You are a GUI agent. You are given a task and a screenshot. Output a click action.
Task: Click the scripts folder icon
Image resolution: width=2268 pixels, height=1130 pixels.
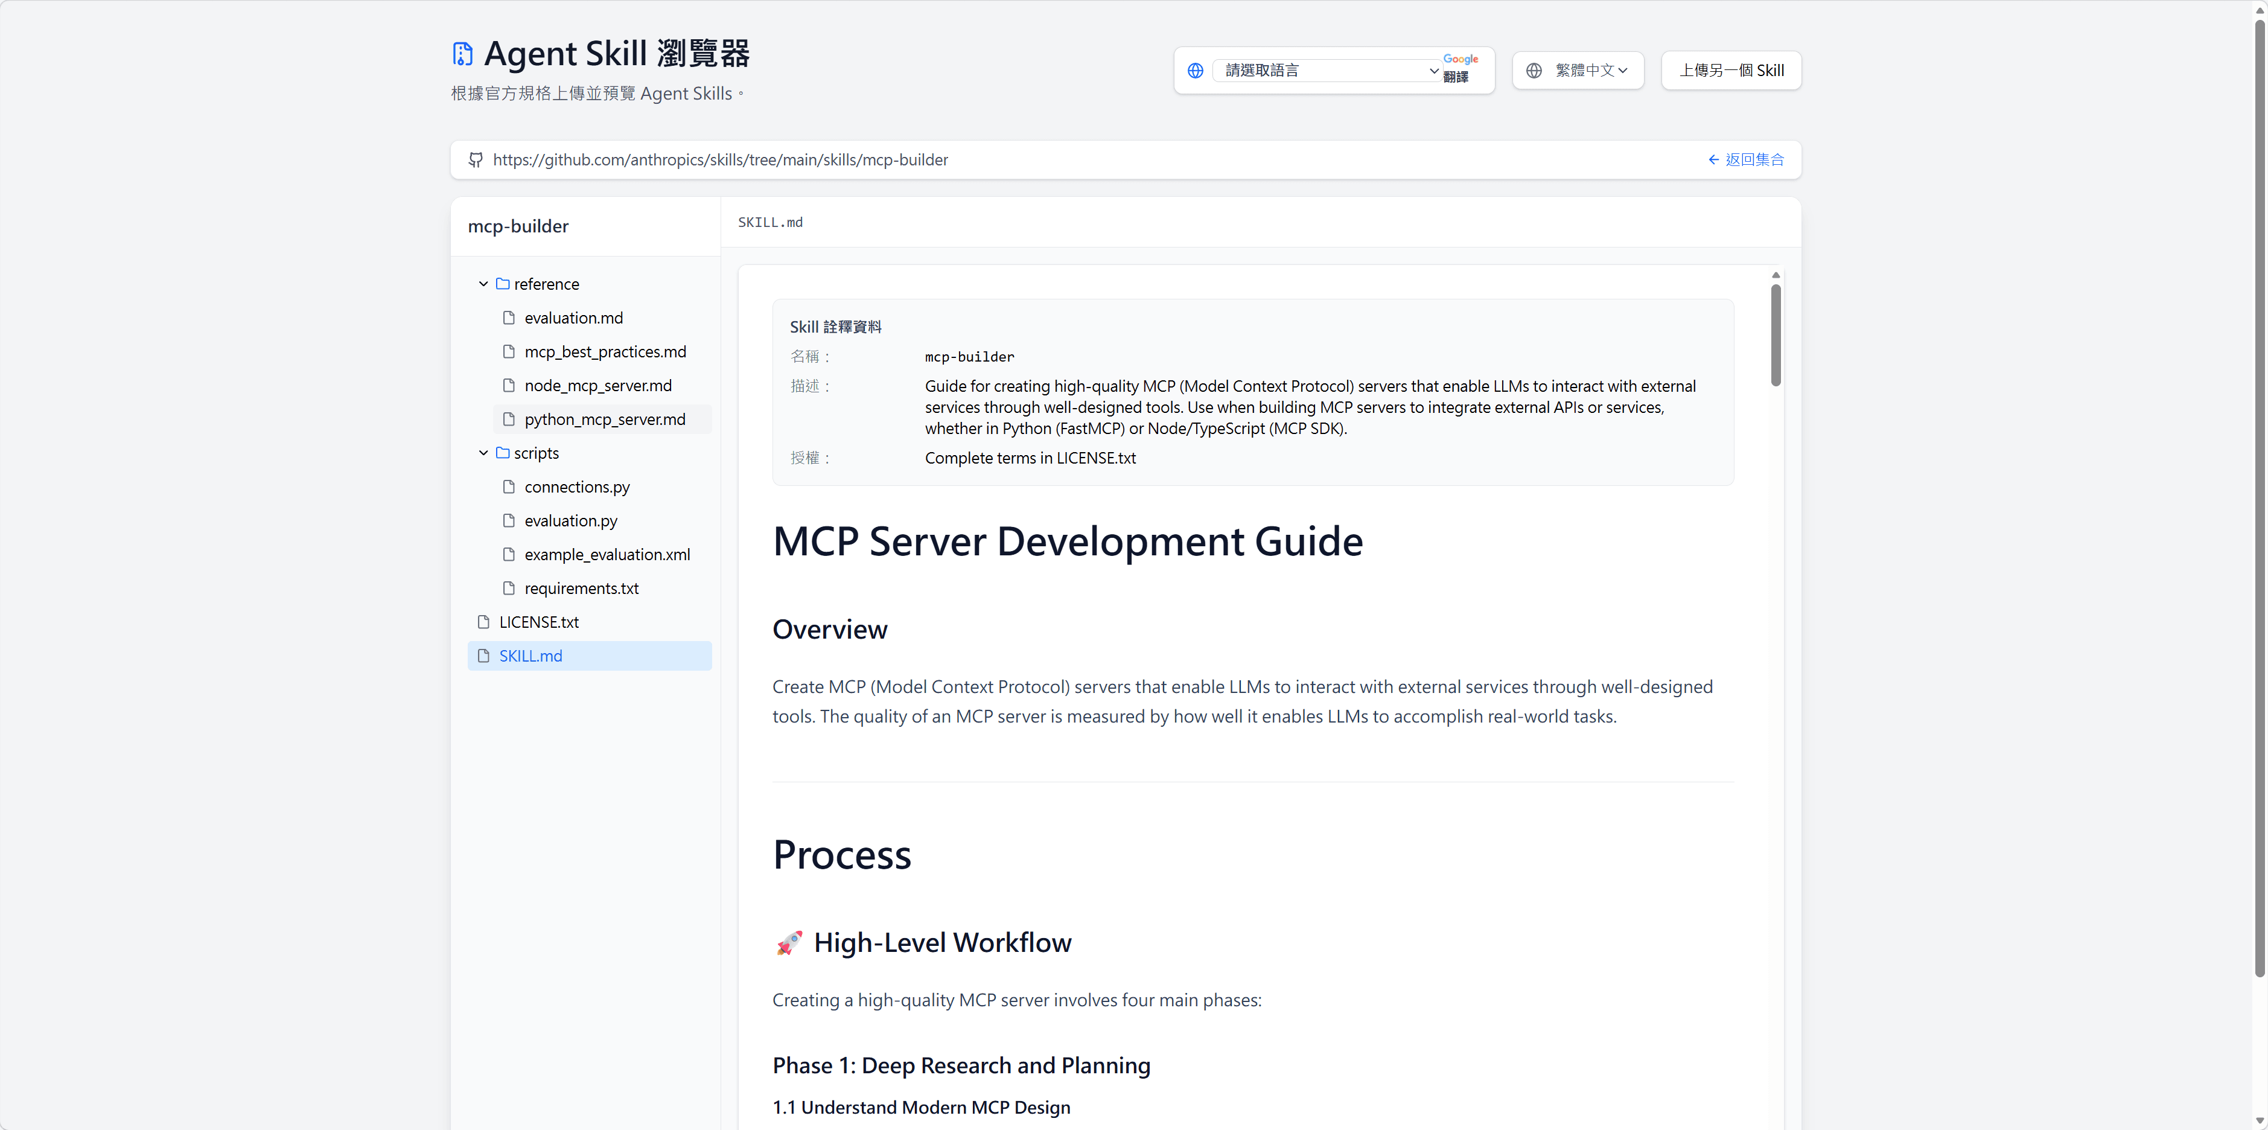503,453
